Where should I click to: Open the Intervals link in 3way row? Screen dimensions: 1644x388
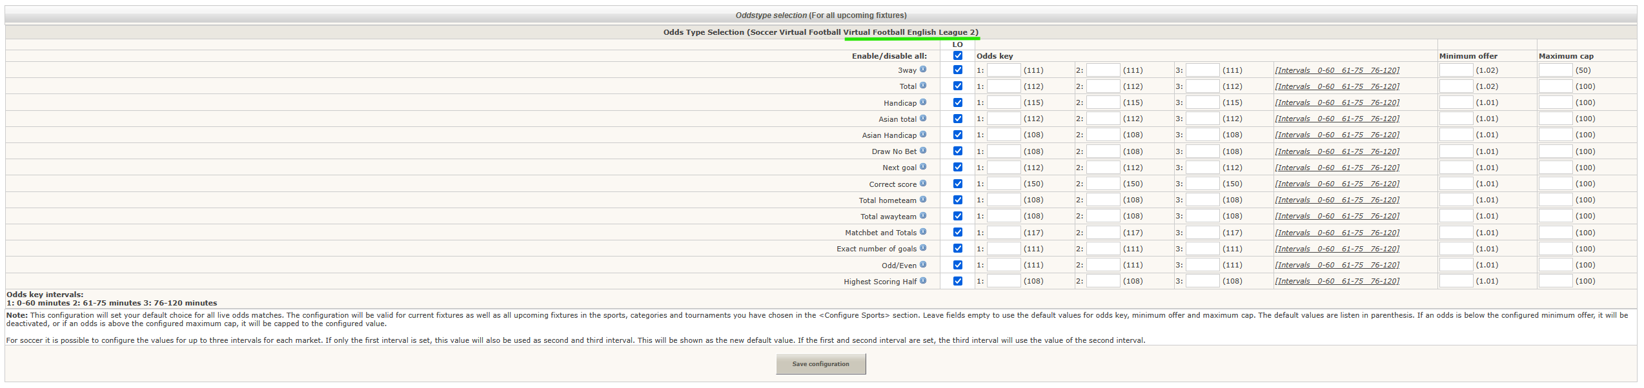pos(1337,70)
